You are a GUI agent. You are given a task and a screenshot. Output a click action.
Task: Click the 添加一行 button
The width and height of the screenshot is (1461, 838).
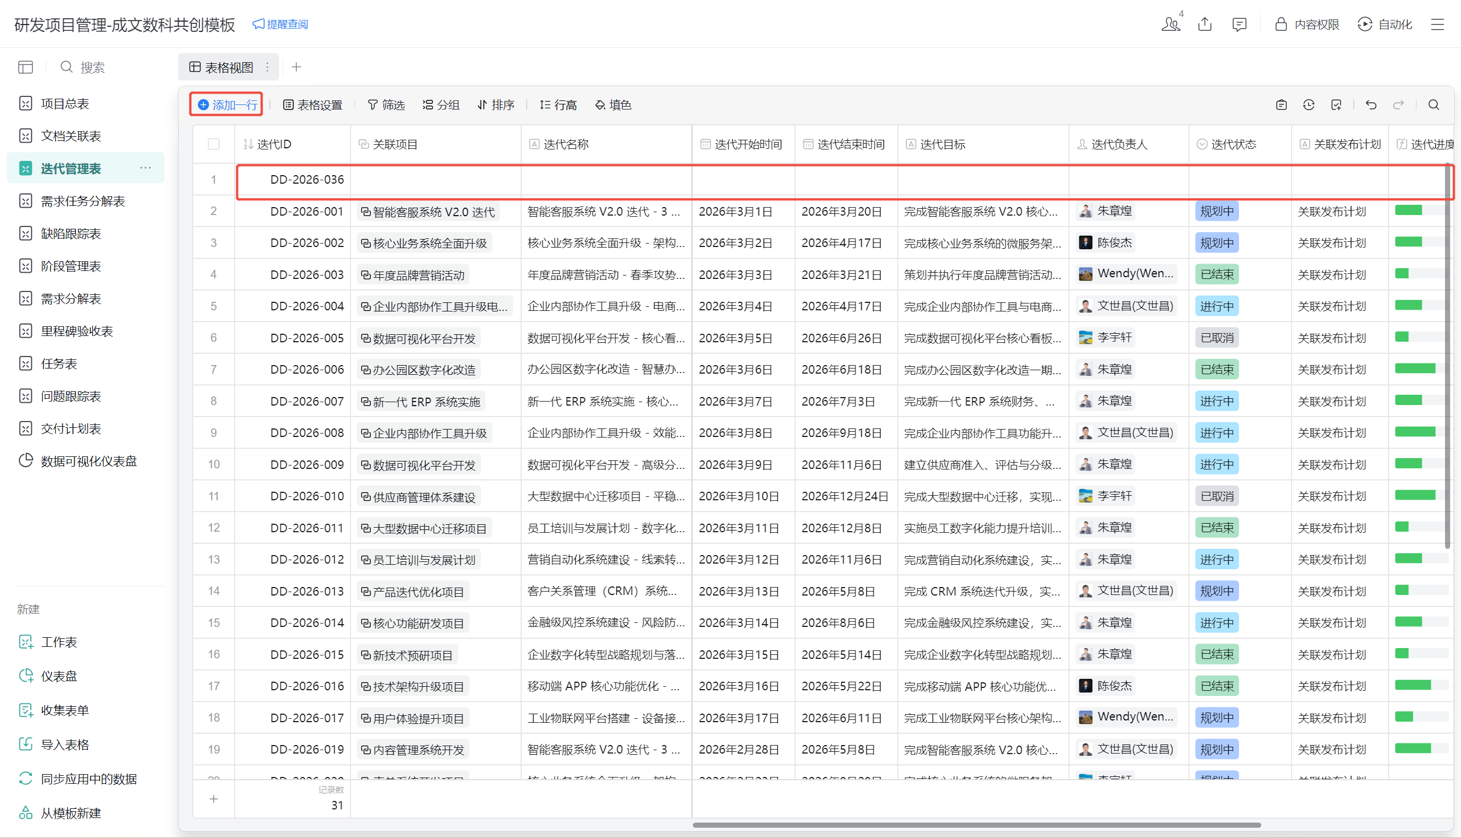click(x=227, y=105)
